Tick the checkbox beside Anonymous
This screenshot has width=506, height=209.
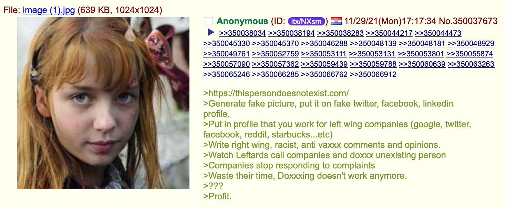209,21
